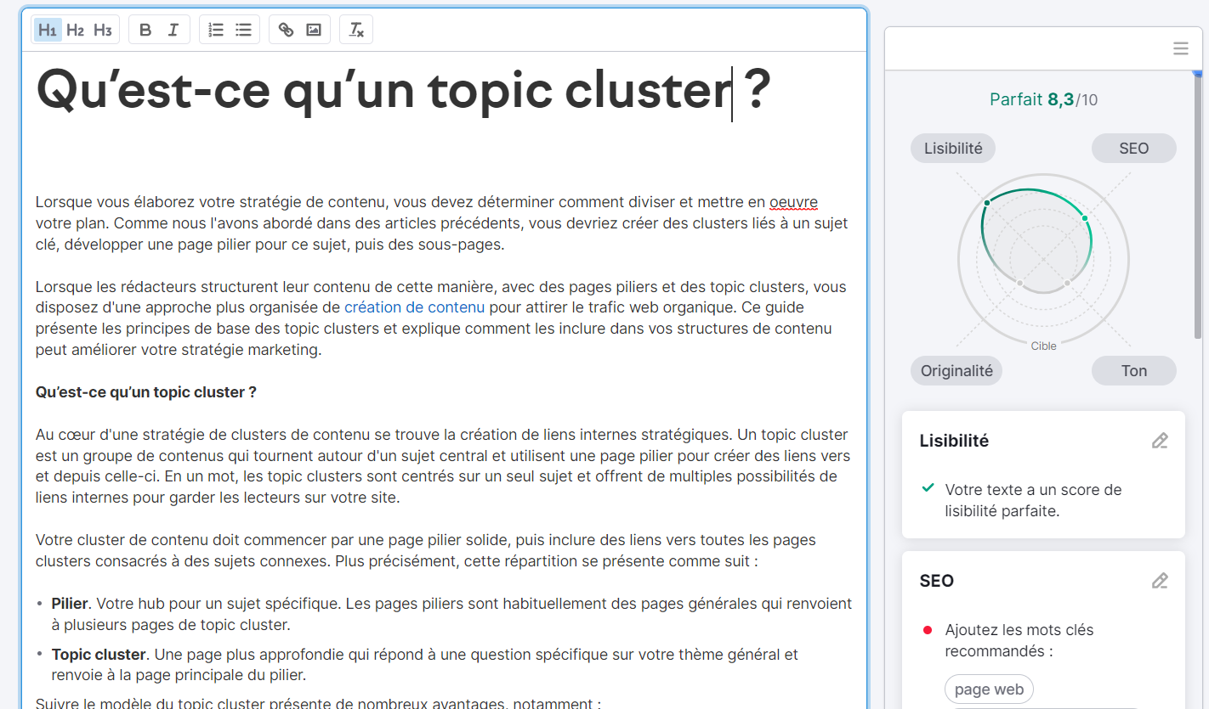
Task: Insert an image into the document
Action: click(x=313, y=29)
